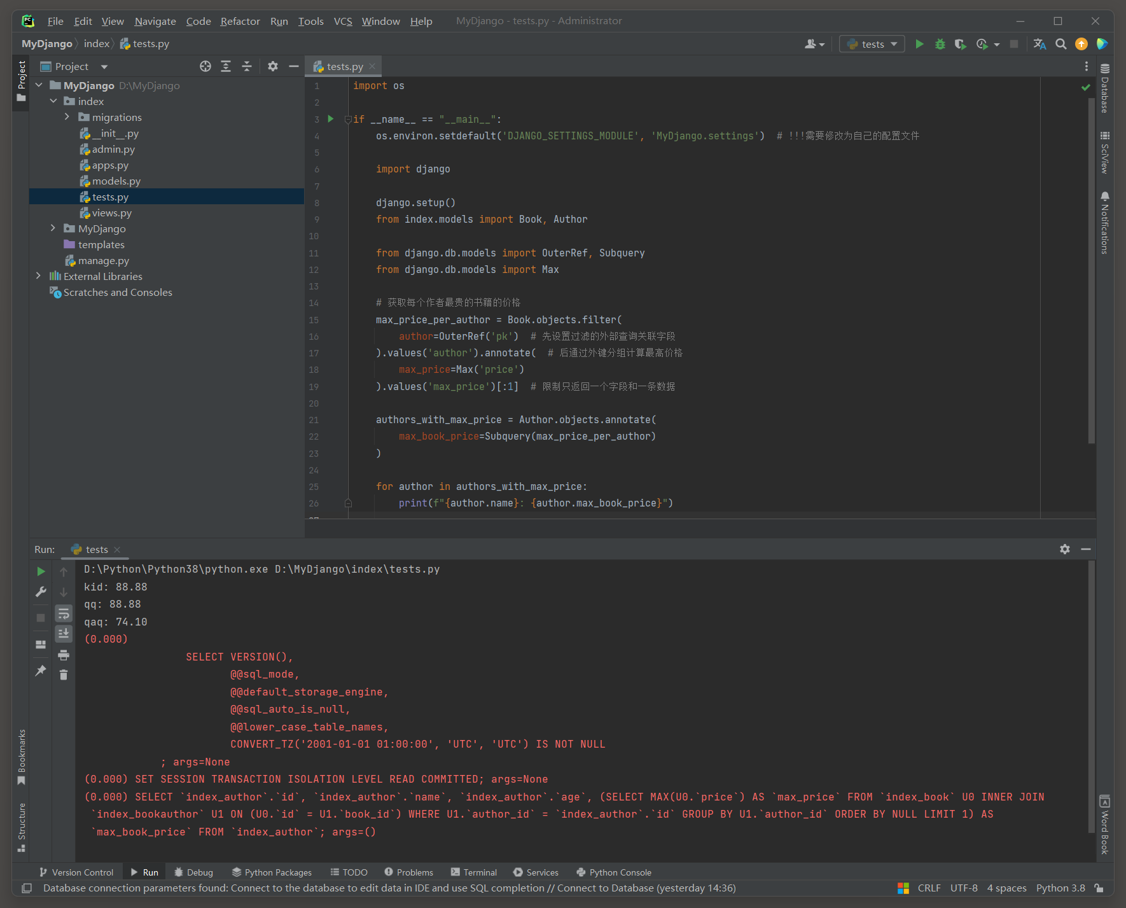
Task: Open the Navigate menu
Action: [x=155, y=21]
